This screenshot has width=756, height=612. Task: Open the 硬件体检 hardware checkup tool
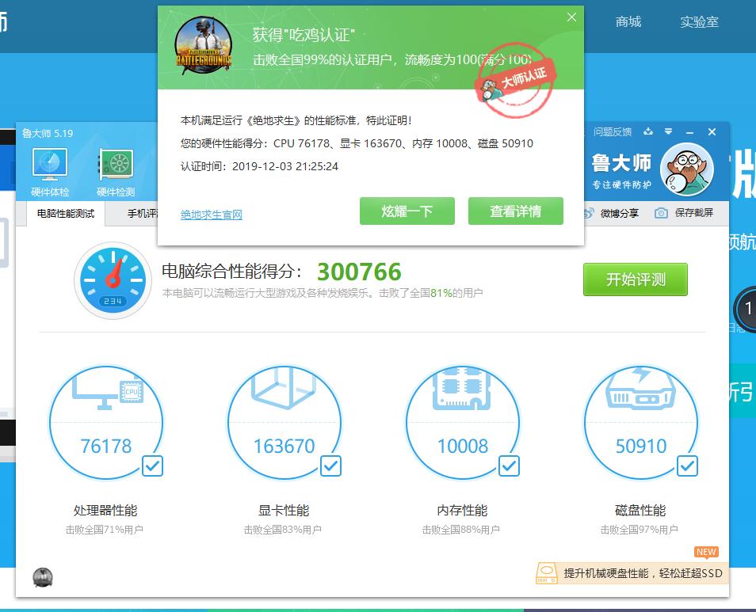[49, 166]
